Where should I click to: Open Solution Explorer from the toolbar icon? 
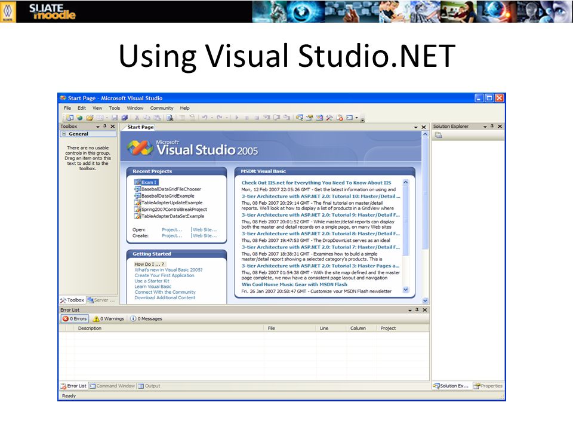pos(299,118)
